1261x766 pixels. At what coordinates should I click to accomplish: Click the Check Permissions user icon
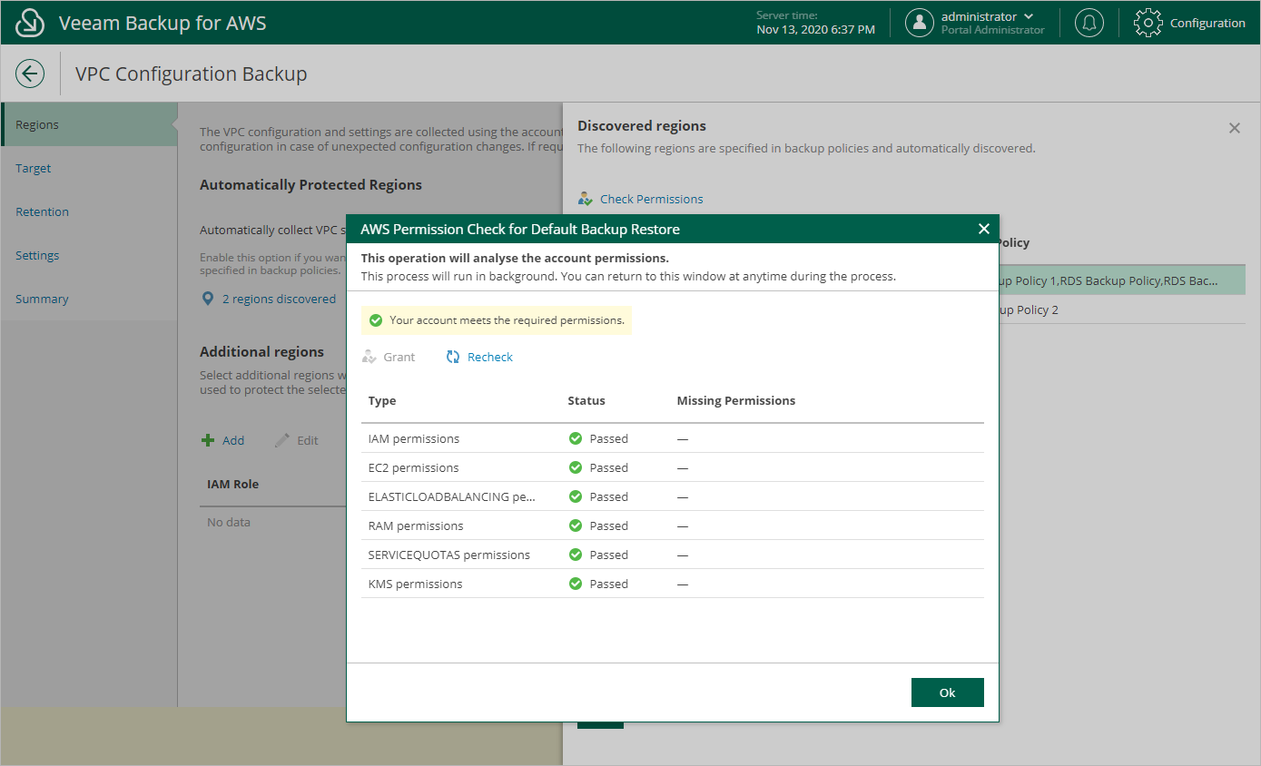586,199
